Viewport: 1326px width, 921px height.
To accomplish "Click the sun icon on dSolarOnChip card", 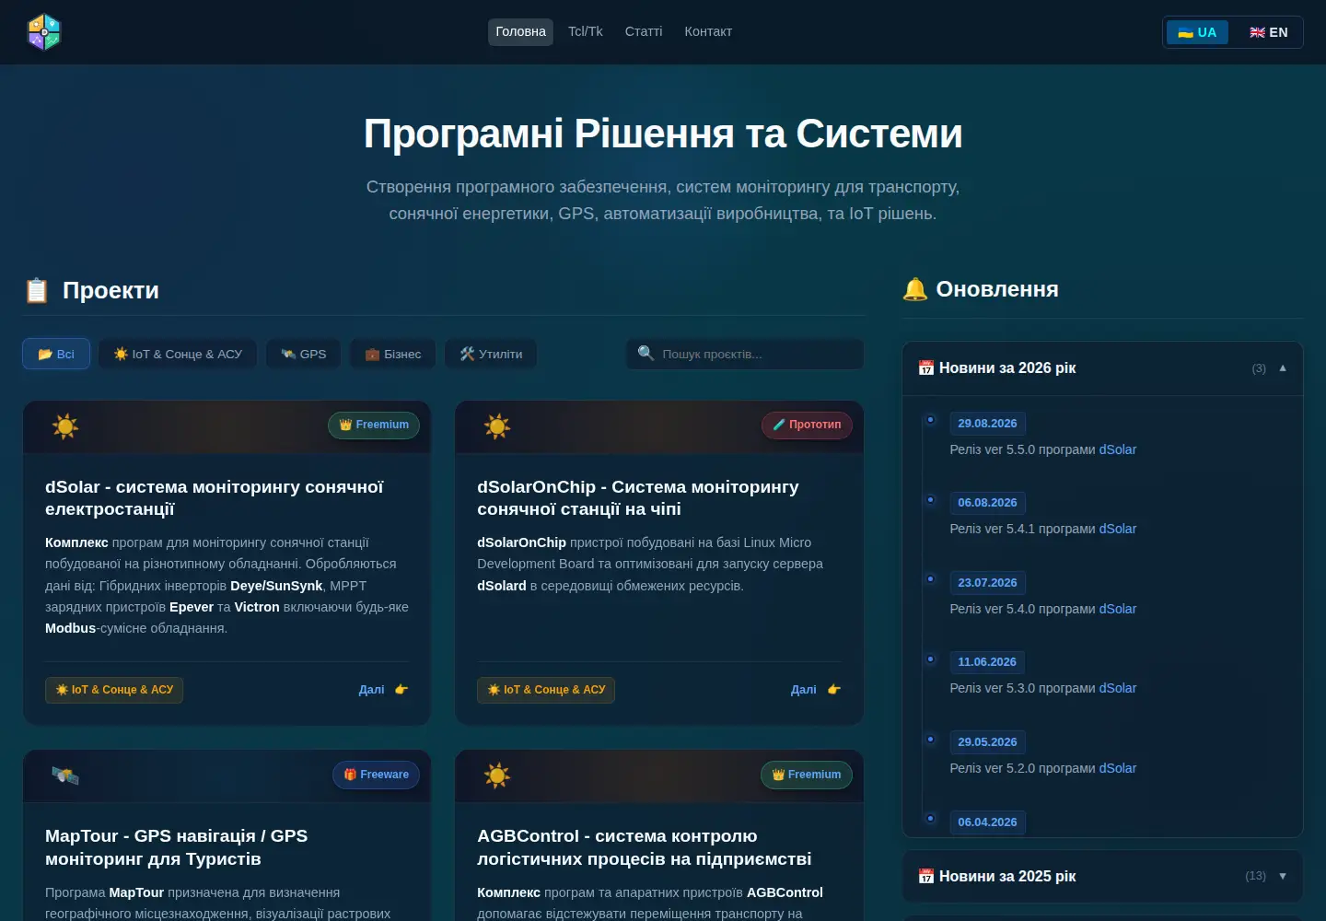I will click(x=497, y=426).
